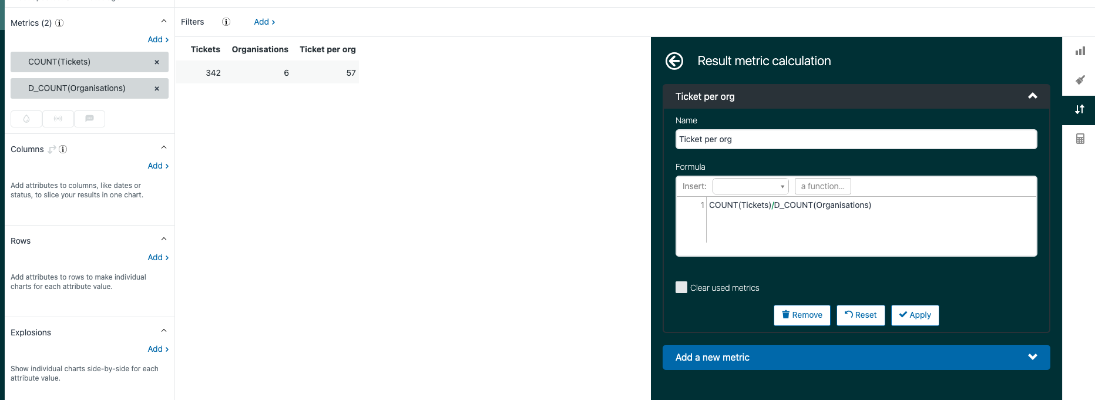Toggle the Clear used metrics checkbox
Image resolution: width=1095 pixels, height=400 pixels.
pos(681,287)
